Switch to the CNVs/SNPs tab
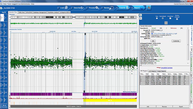193x109 pixels. pos(29,12)
